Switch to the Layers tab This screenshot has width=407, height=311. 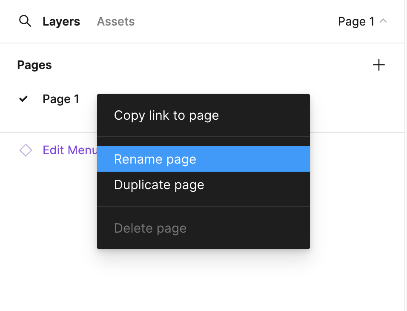(61, 21)
